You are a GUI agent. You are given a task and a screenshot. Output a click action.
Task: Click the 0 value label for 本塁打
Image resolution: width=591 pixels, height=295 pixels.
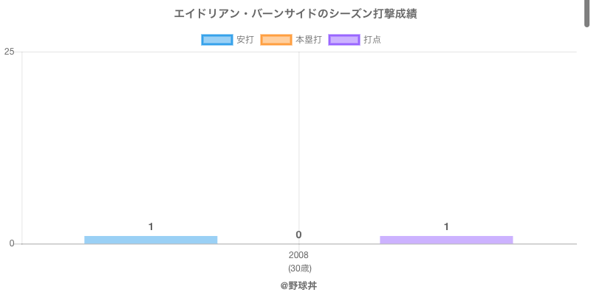pos(298,235)
